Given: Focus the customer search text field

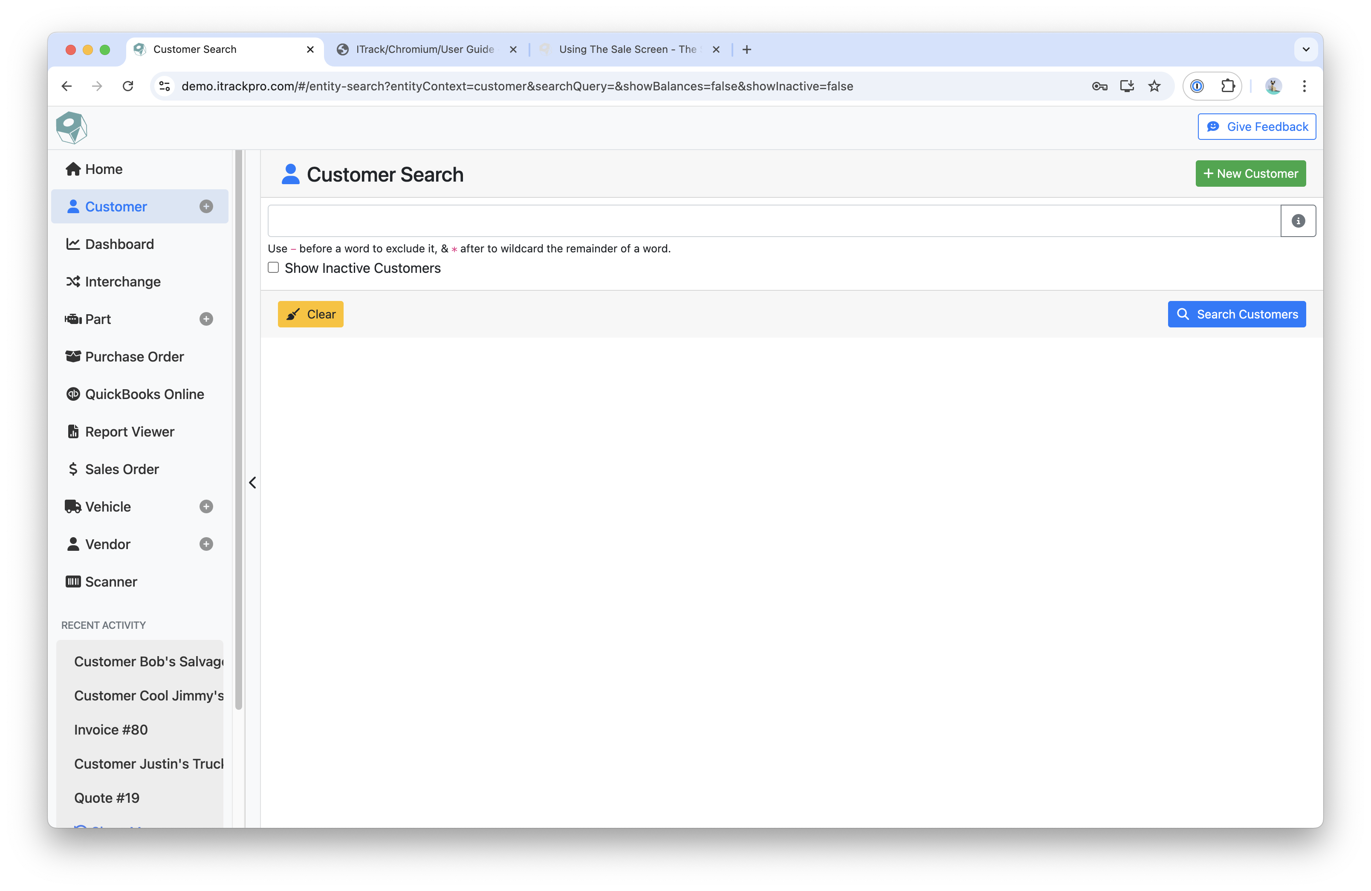Looking at the screenshot, I should pos(773,220).
